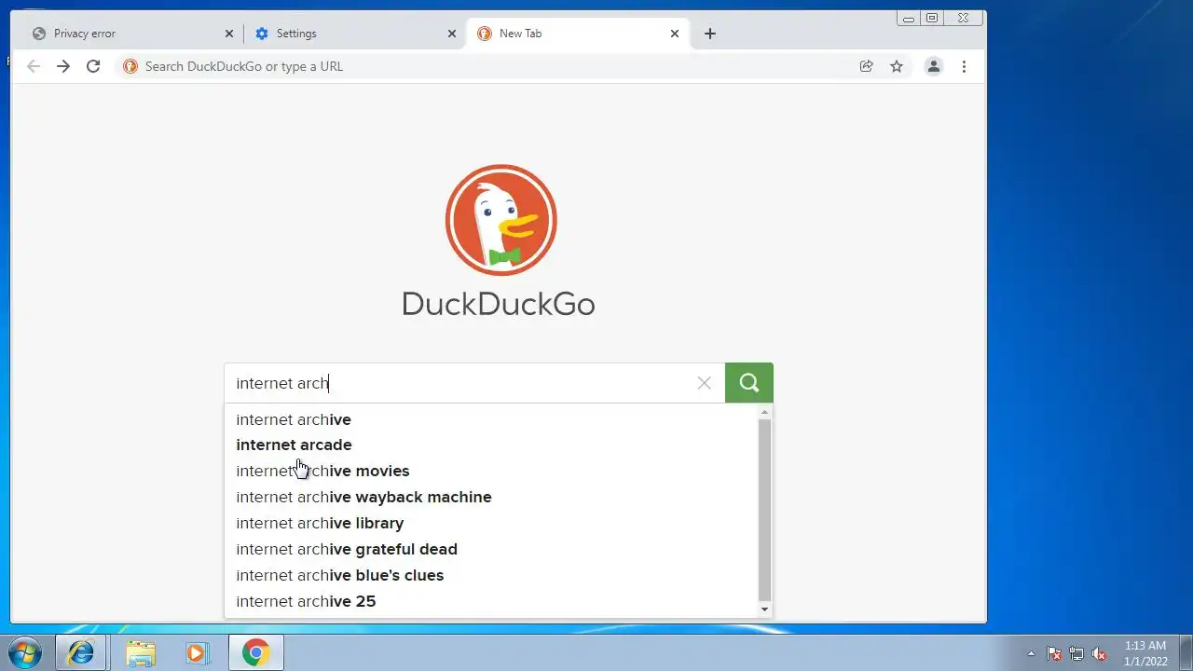The image size is (1193, 671).
Task: Close the Privacy error tab
Action: (229, 34)
